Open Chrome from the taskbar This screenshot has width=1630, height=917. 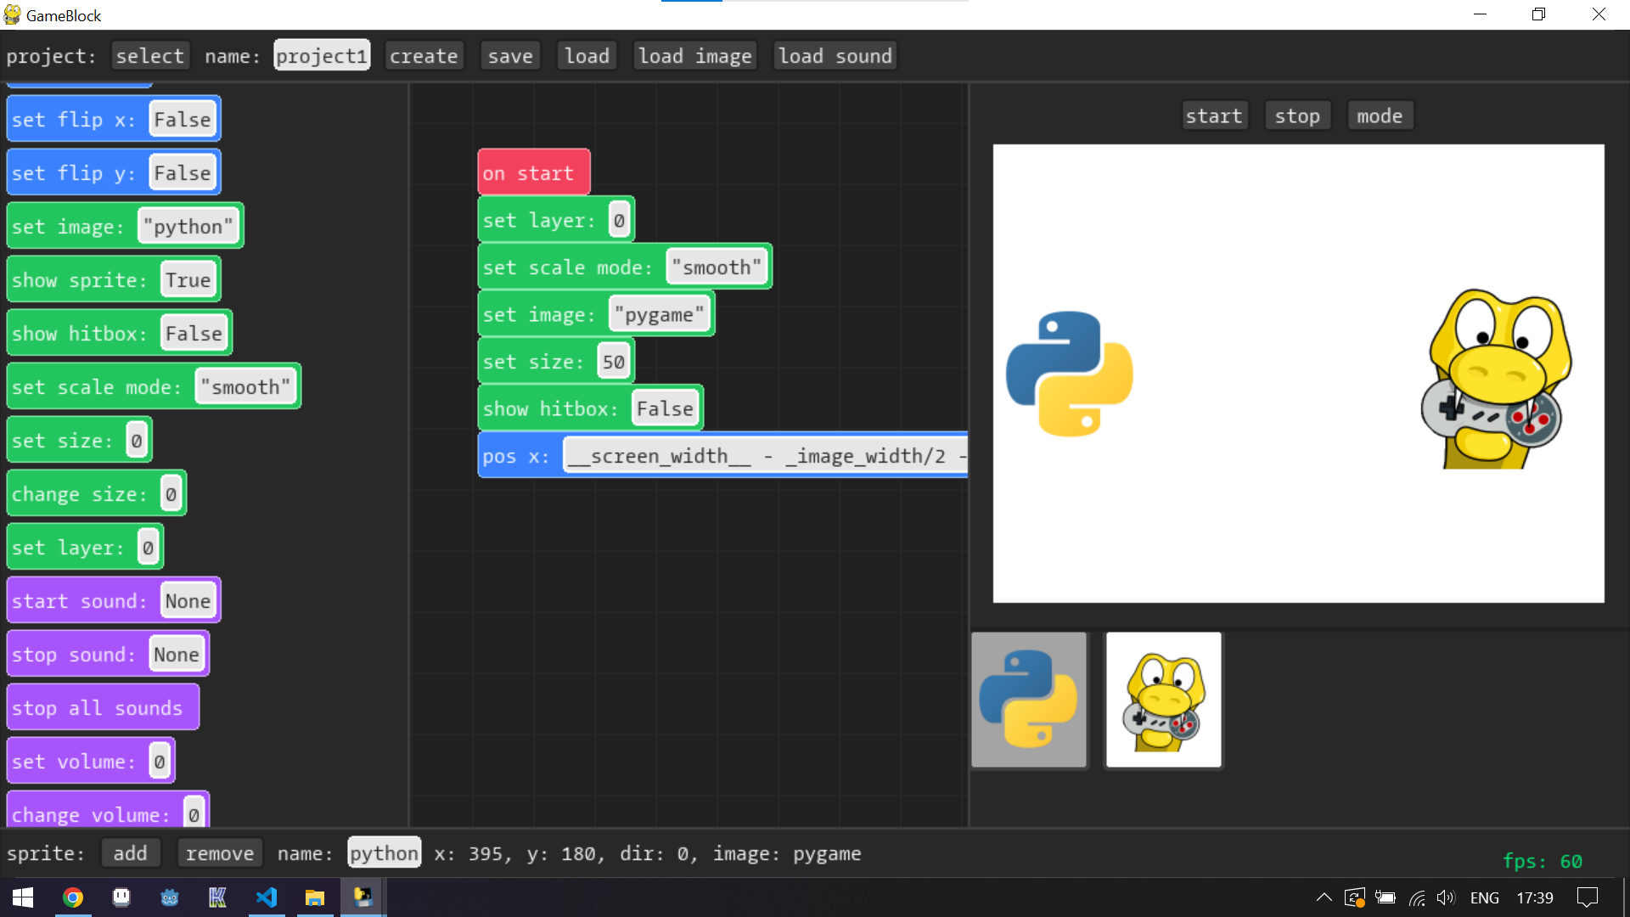(73, 897)
